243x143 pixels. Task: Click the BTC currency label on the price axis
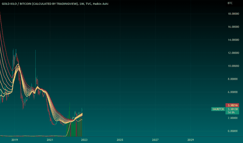tap(230, 3)
